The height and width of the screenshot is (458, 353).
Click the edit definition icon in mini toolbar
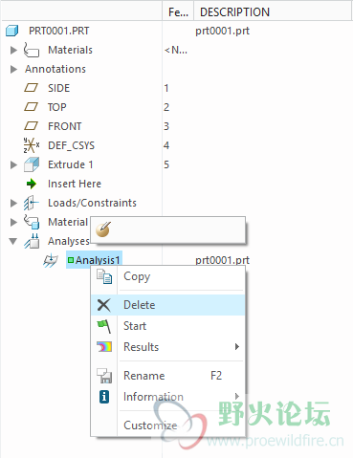[103, 229]
